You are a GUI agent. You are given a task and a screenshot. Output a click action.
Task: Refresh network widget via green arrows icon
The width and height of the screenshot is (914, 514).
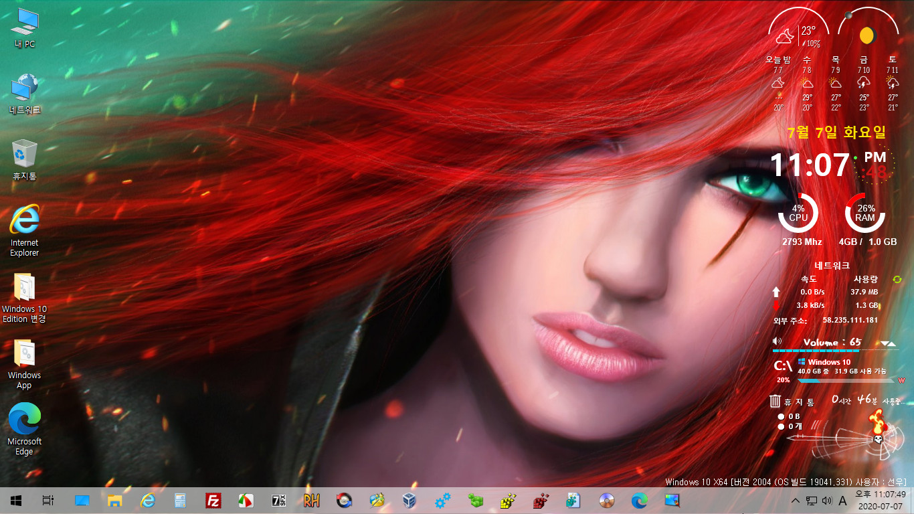point(897,279)
